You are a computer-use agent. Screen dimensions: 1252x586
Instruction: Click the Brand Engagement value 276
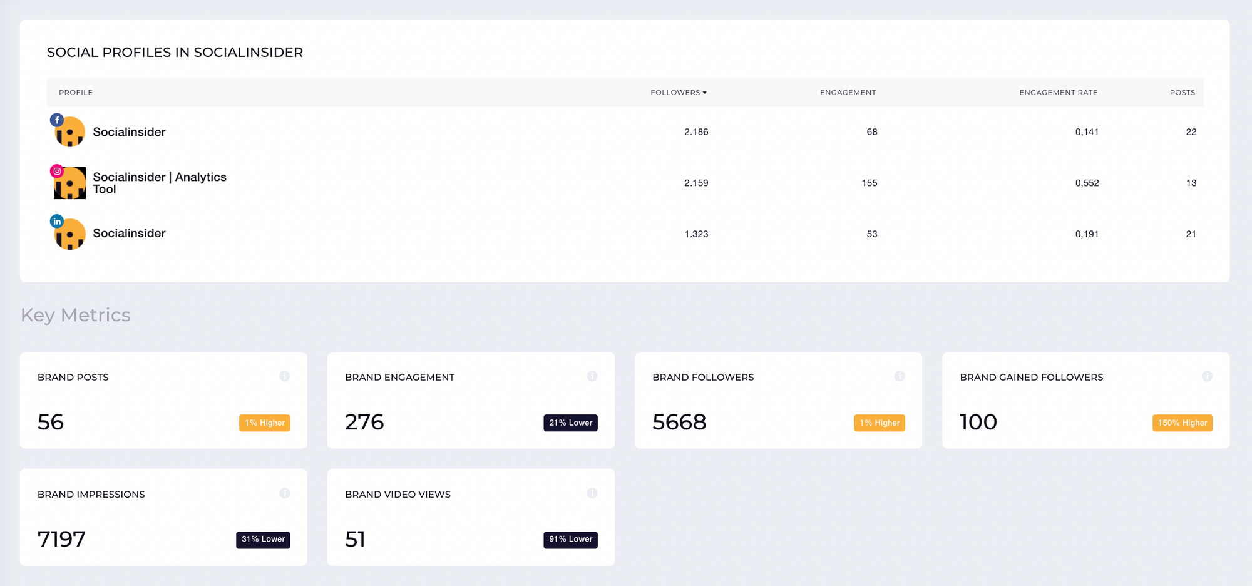[x=364, y=422]
